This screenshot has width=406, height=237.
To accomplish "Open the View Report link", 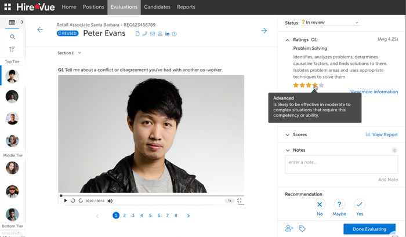I will [382, 134].
